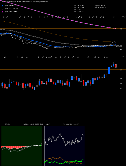Screen dimensions: 126x166
Task: Click the 68 price axis label
Action: pyautogui.click(x=121, y=70)
